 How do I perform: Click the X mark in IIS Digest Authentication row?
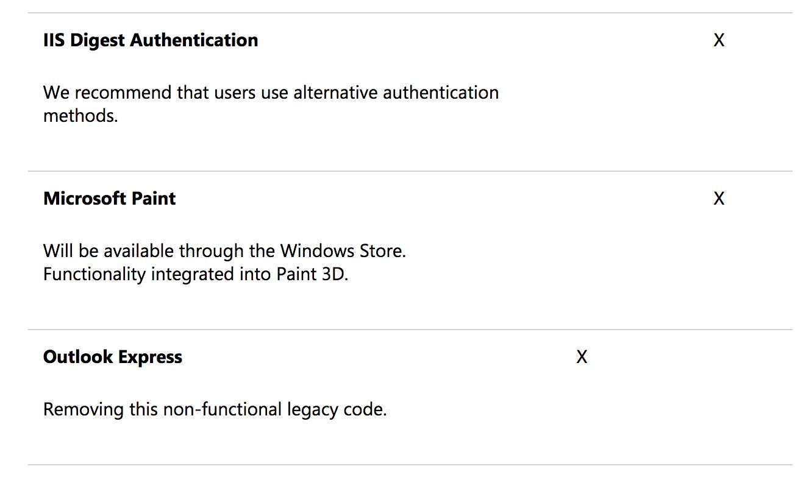(719, 40)
